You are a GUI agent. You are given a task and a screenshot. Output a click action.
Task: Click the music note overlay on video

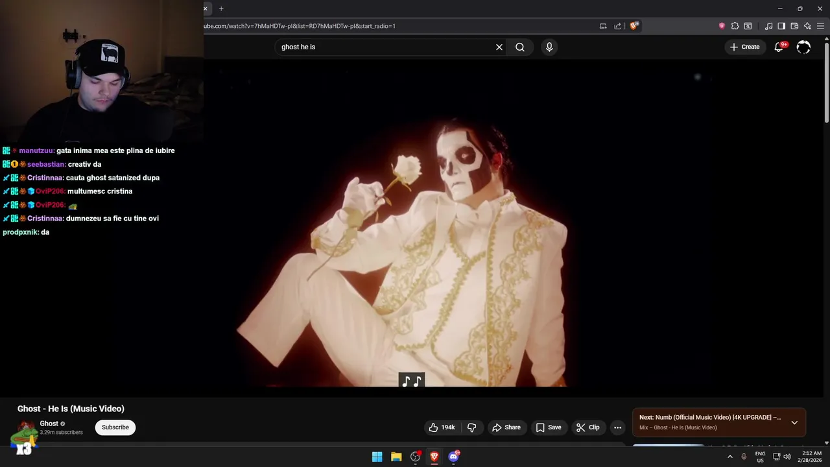[x=412, y=381]
